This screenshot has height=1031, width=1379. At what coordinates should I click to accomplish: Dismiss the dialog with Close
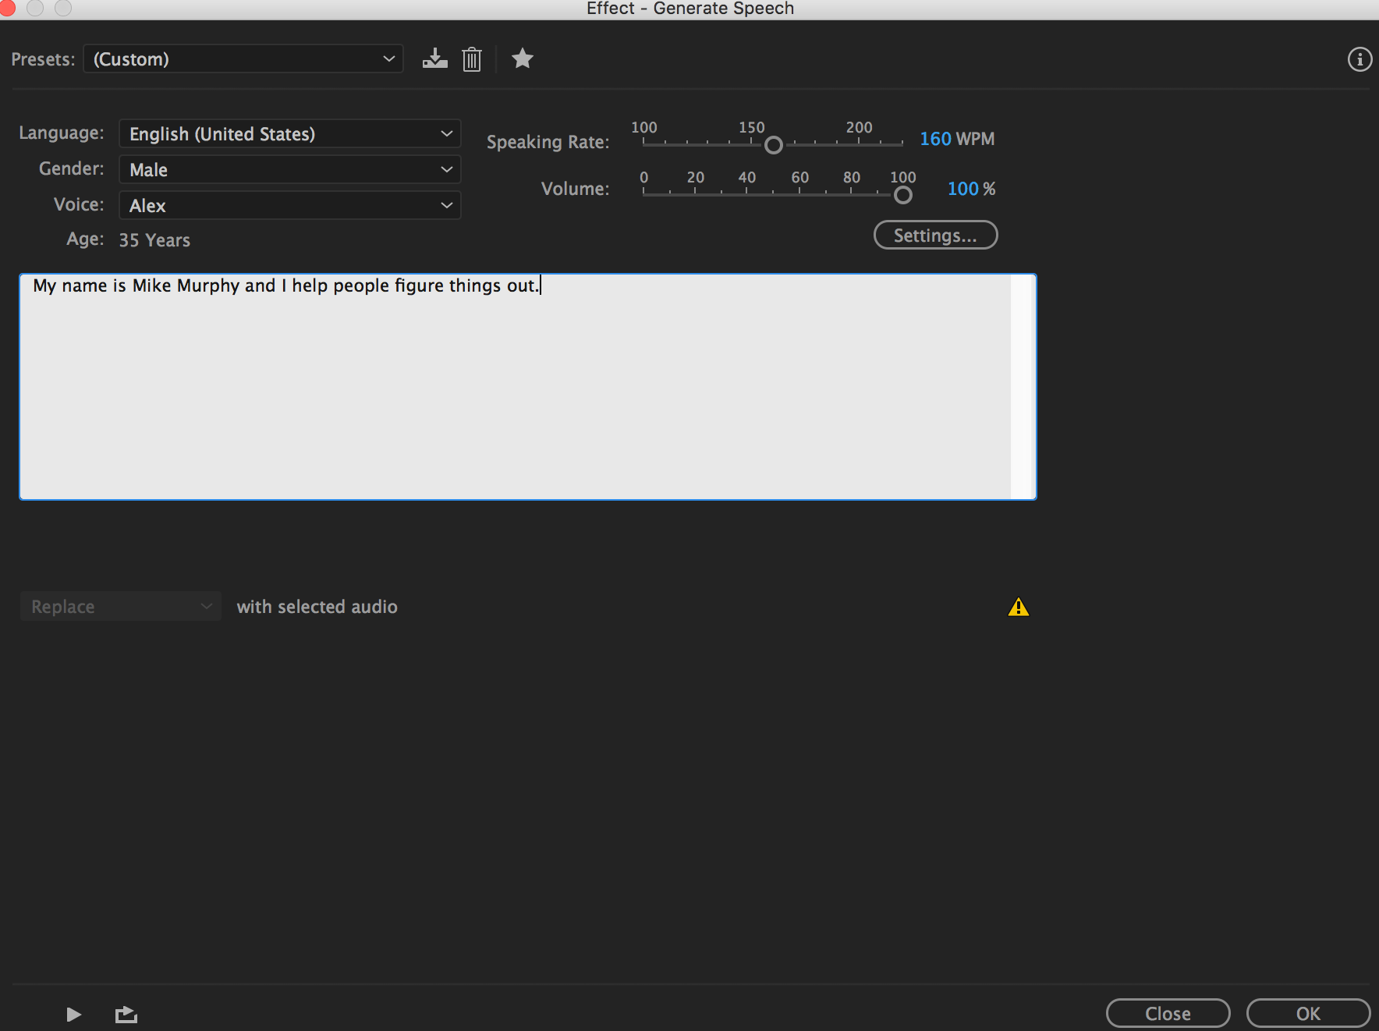1168,1013
